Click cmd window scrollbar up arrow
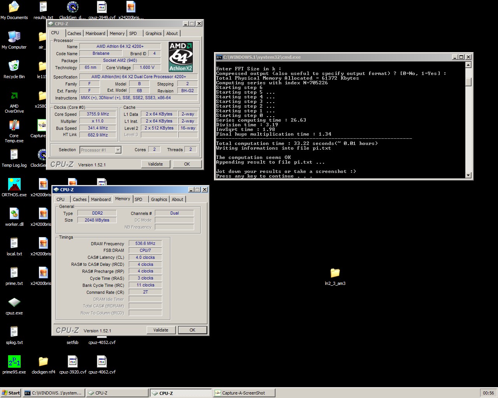The width and height of the screenshot is (498, 398). pyautogui.click(x=468, y=65)
